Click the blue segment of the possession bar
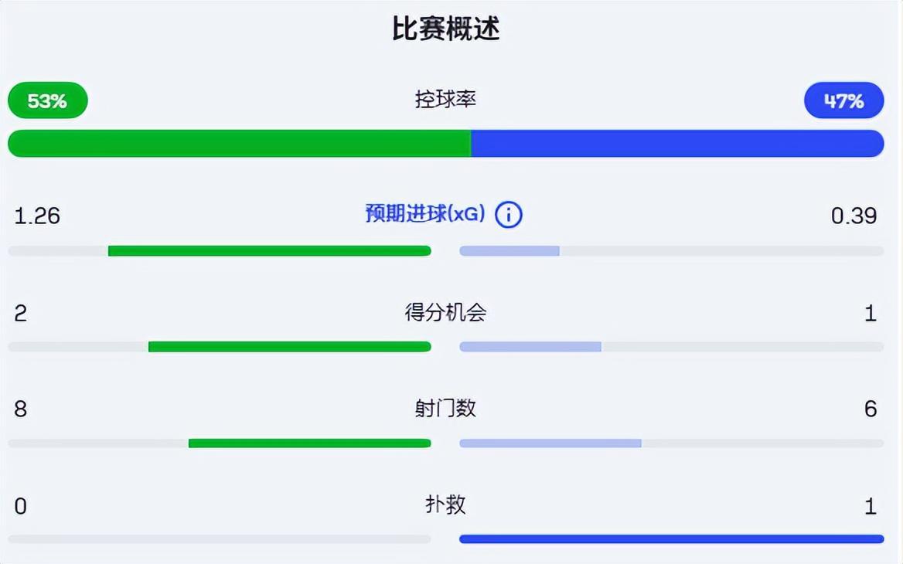Screen dimensions: 903x564 point(677,144)
